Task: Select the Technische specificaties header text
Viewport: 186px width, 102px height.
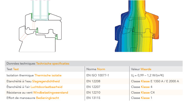Action: (52, 63)
